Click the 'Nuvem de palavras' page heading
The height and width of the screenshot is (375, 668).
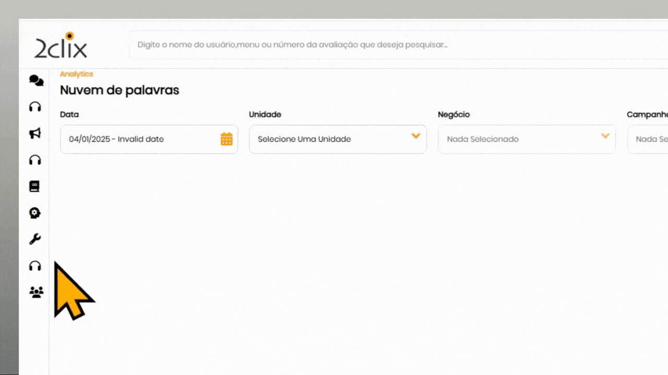click(120, 90)
